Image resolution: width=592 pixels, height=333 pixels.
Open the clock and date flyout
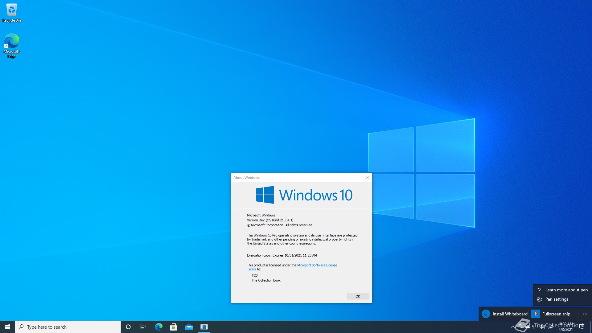click(x=565, y=327)
